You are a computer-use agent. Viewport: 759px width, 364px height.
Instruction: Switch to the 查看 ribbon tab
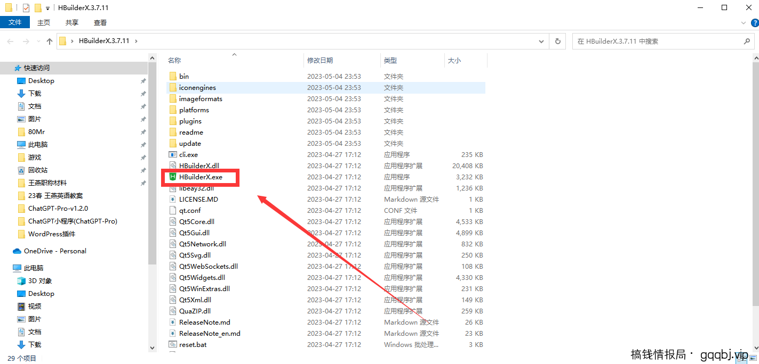100,22
